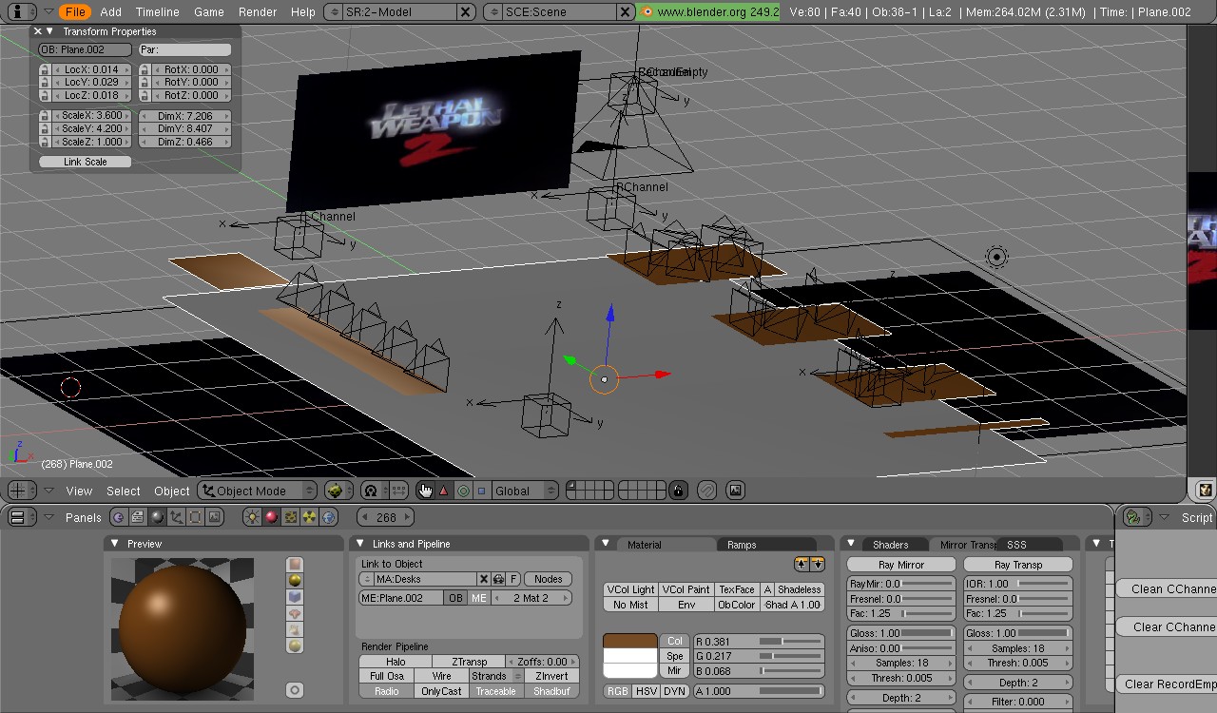
Task: Collapse the Shaders panel triangle
Action: coord(852,544)
